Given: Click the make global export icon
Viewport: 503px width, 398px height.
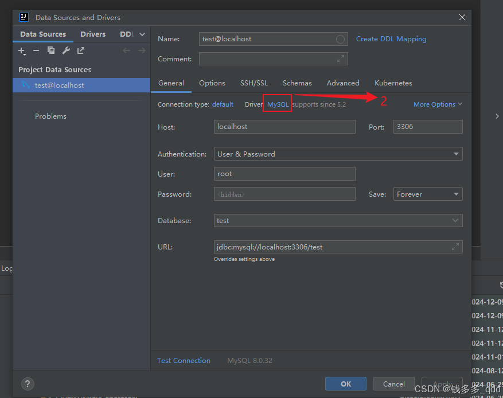Looking at the screenshot, I should click(81, 50).
